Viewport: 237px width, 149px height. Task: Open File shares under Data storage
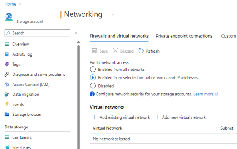pyautogui.click(x=22, y=147)
